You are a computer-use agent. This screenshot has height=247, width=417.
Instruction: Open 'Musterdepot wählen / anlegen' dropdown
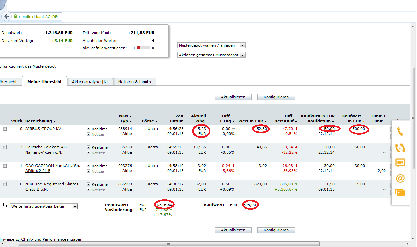pyautogui.click(x=211, y=45)
